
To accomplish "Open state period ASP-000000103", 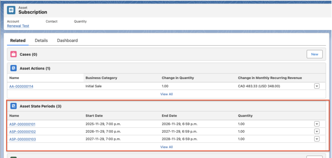I will point(23,139).
